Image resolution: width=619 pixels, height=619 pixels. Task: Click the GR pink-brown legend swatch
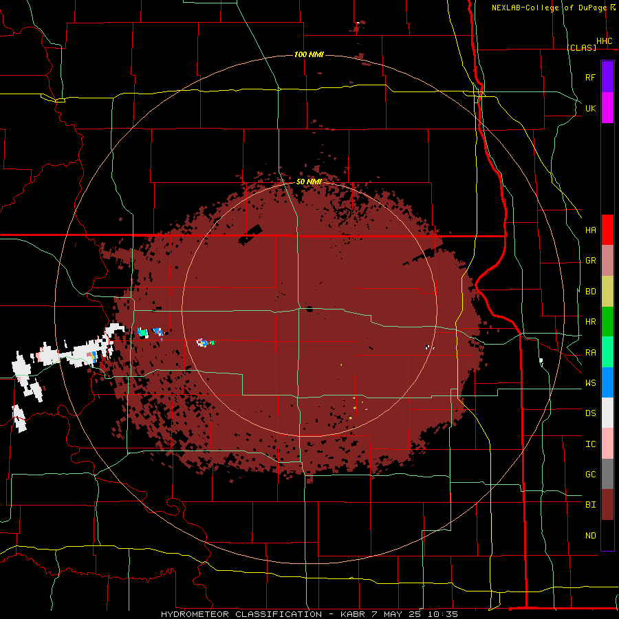tap(607, 261)
